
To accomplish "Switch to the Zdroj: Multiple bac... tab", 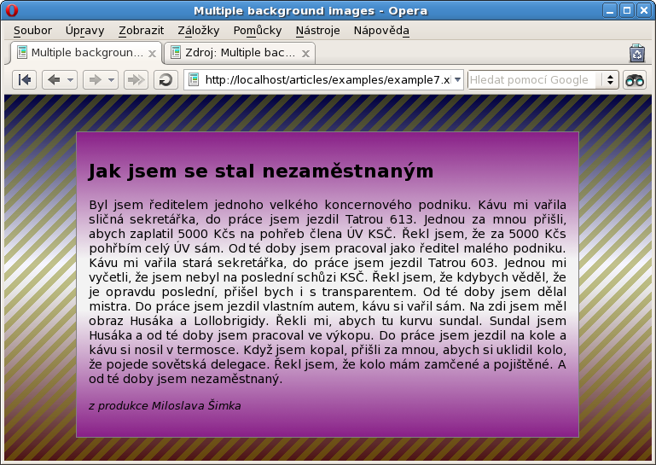I will (240, 53).
